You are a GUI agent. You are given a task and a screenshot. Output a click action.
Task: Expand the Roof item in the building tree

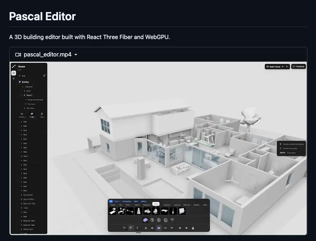click(x=21, y=91)
